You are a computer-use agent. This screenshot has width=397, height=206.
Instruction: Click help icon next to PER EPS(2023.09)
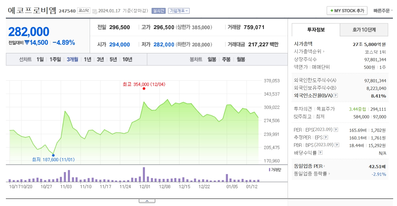336,130
